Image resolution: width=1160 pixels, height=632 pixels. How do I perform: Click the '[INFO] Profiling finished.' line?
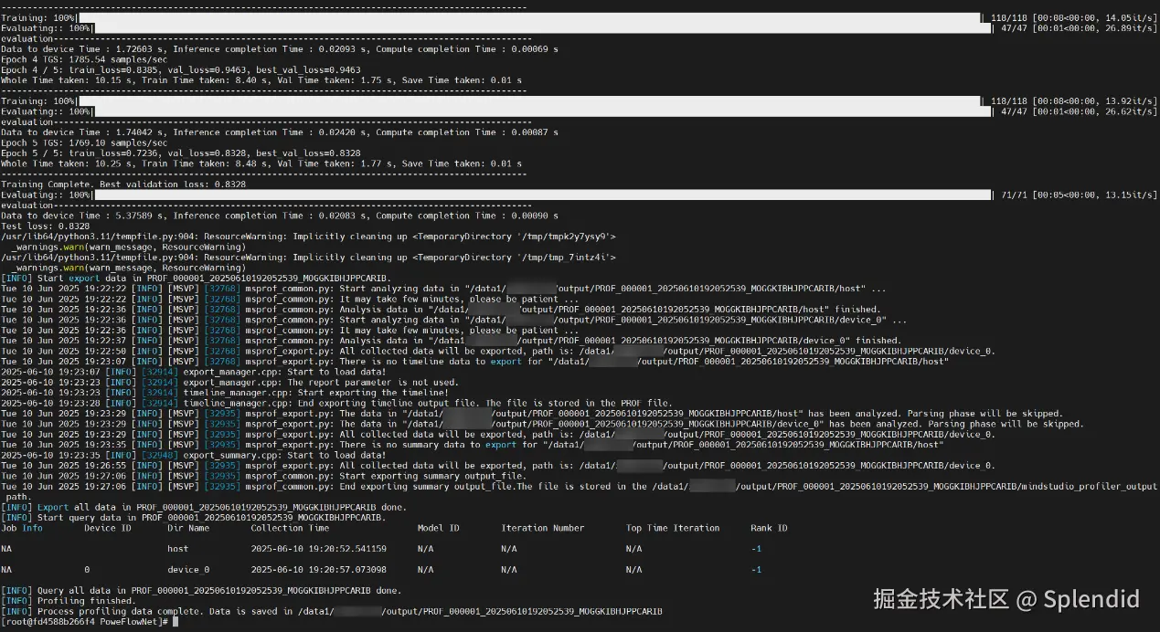[x=69, y=601]
